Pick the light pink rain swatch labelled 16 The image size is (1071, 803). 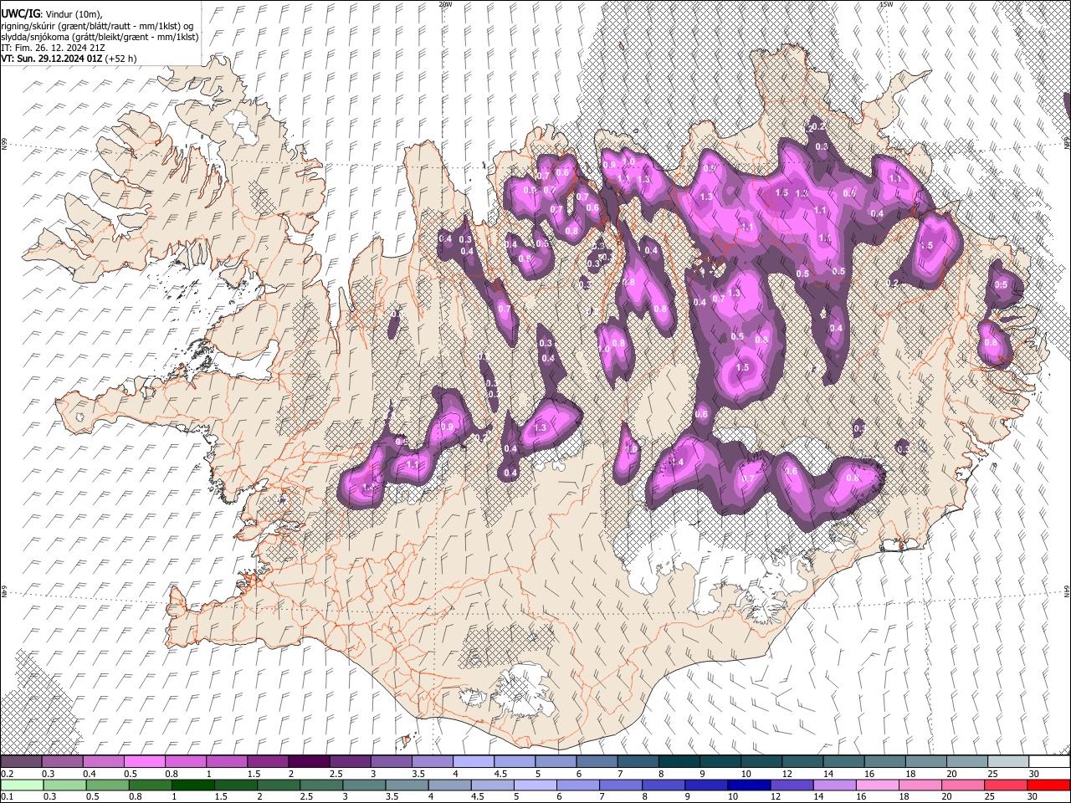[x=878, y=785]
